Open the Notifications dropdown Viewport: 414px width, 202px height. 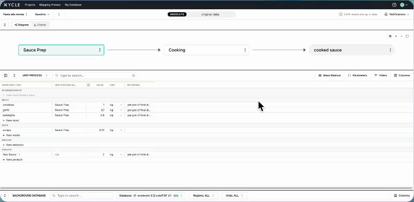(397, 14)
